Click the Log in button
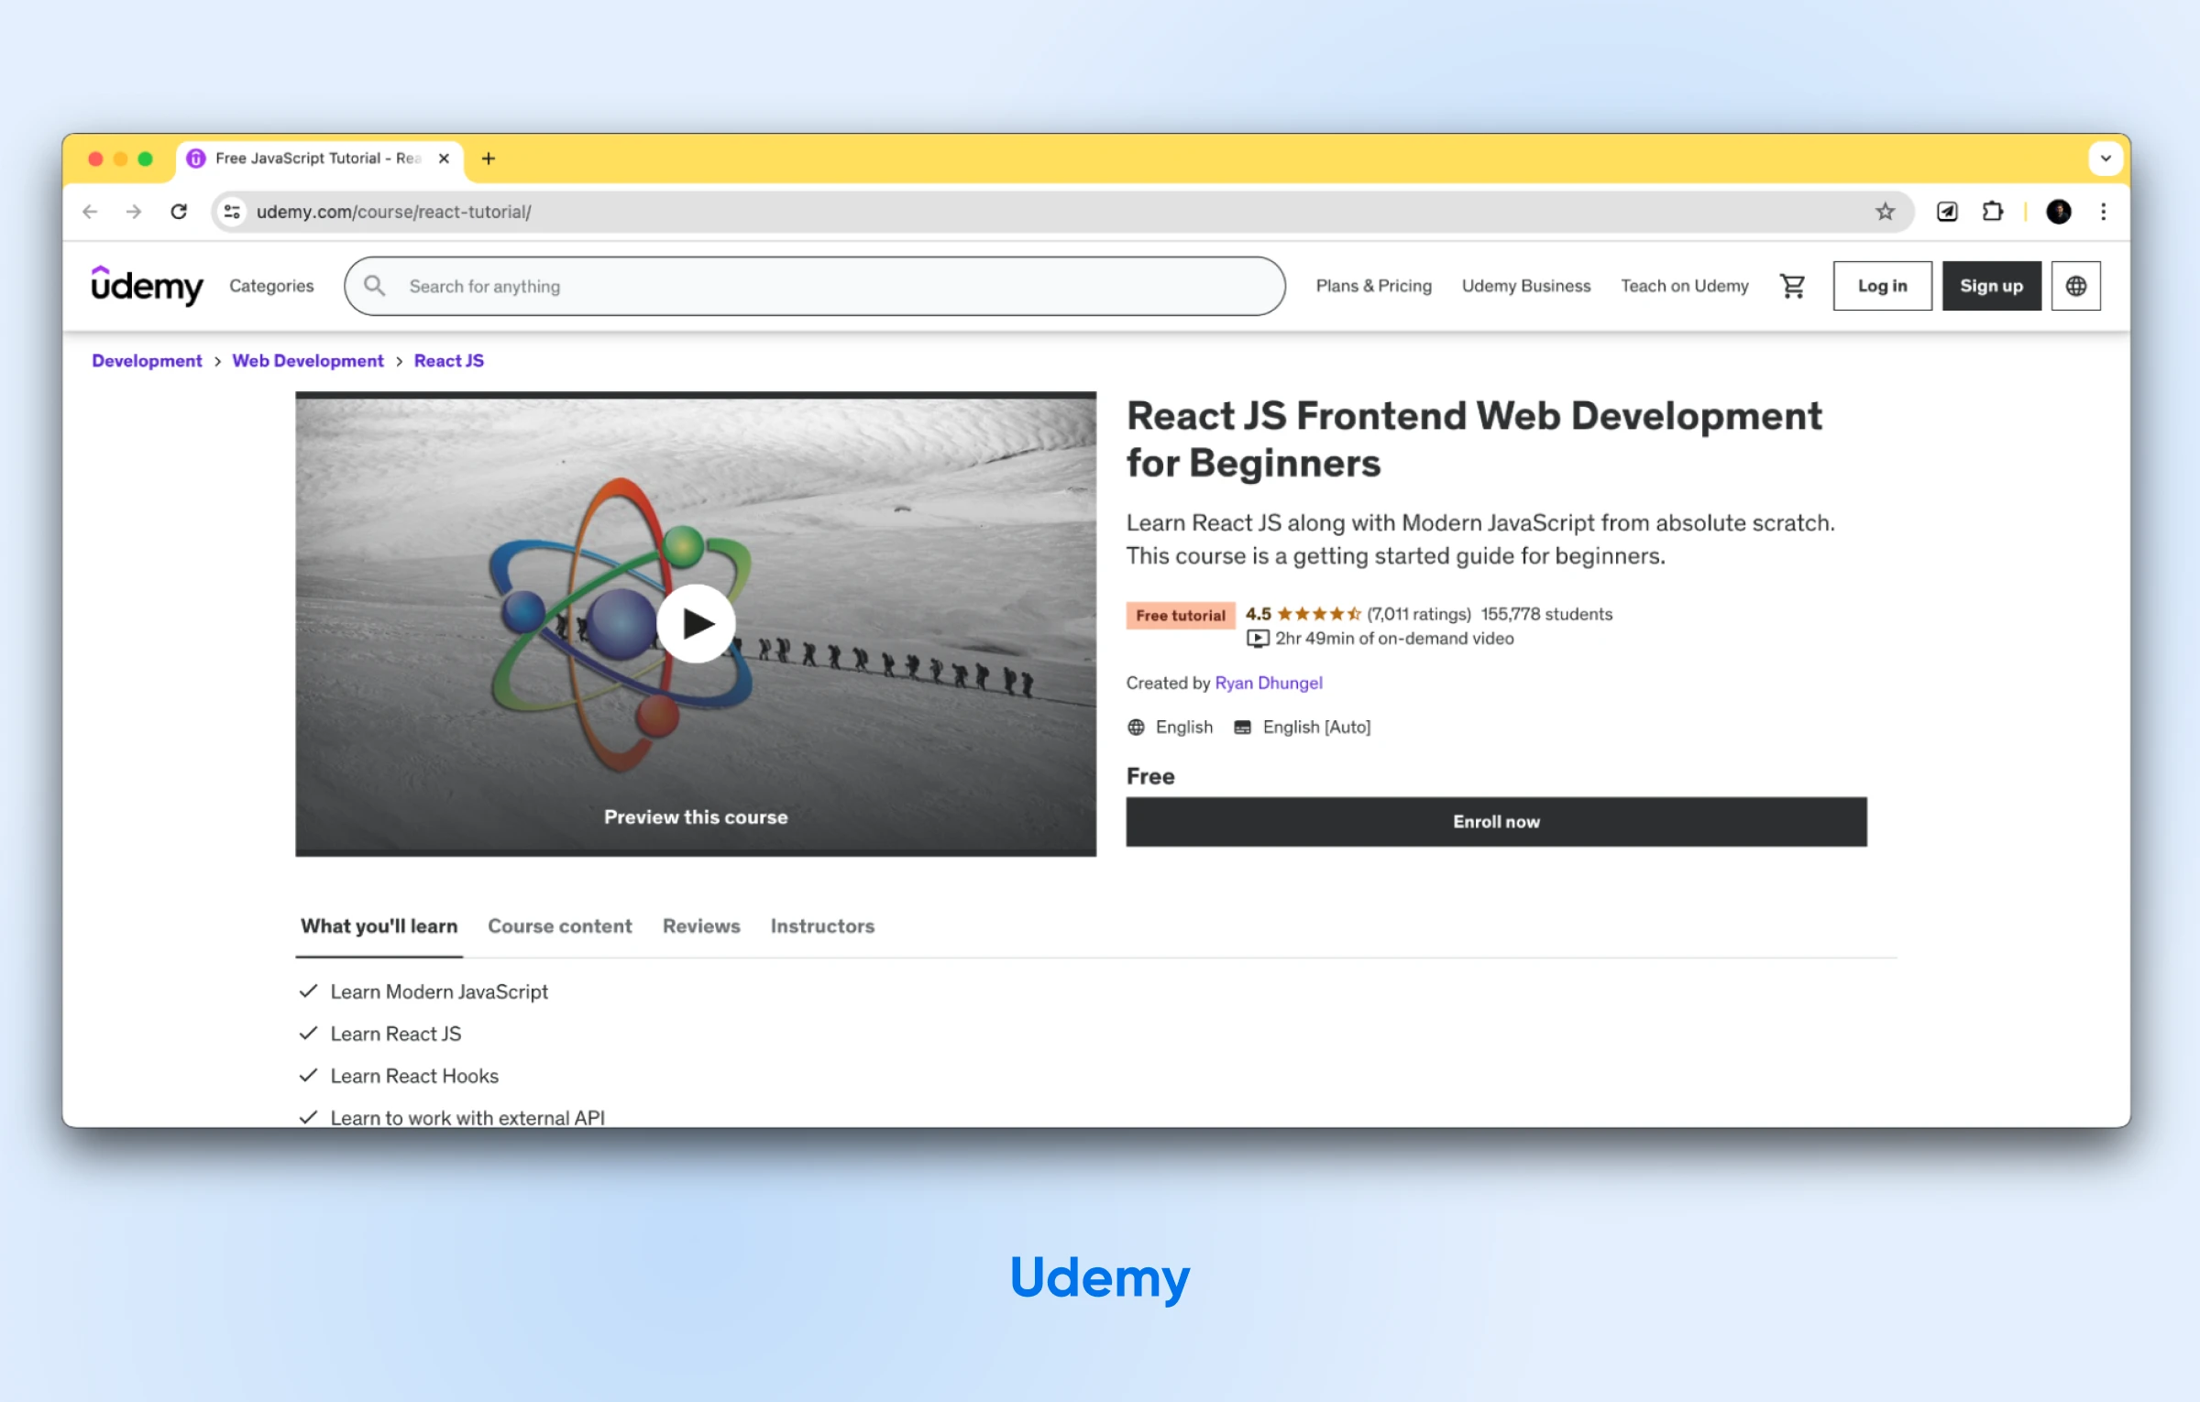Screen dimensions: 2200x1402 pyautogui.click(x=1882, y=286)
